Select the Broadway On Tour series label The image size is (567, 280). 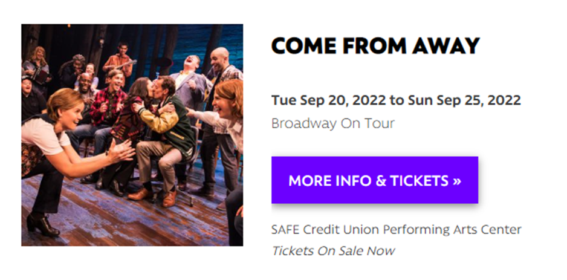pos(332,123)
